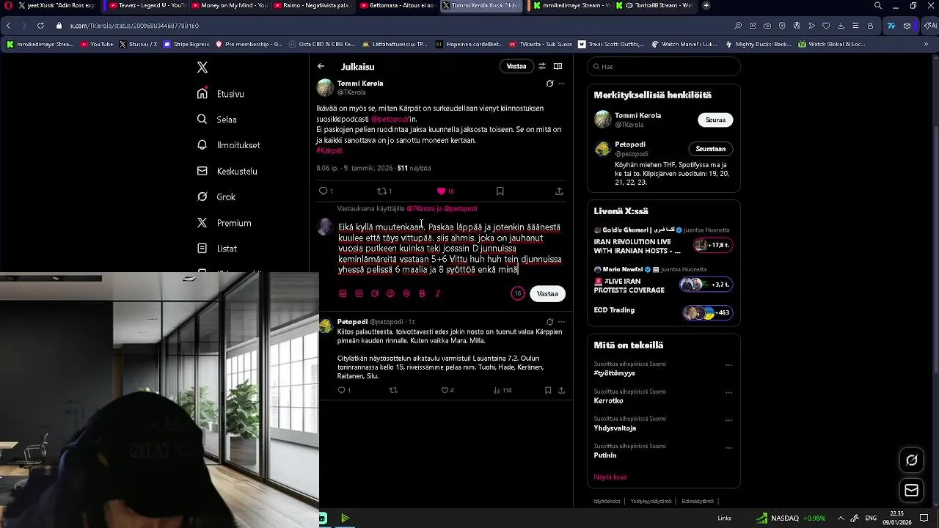Follow Tommi Kerola with Seuraa button
The width and height of the screenshot is (939, 528).
pos(715,120)
